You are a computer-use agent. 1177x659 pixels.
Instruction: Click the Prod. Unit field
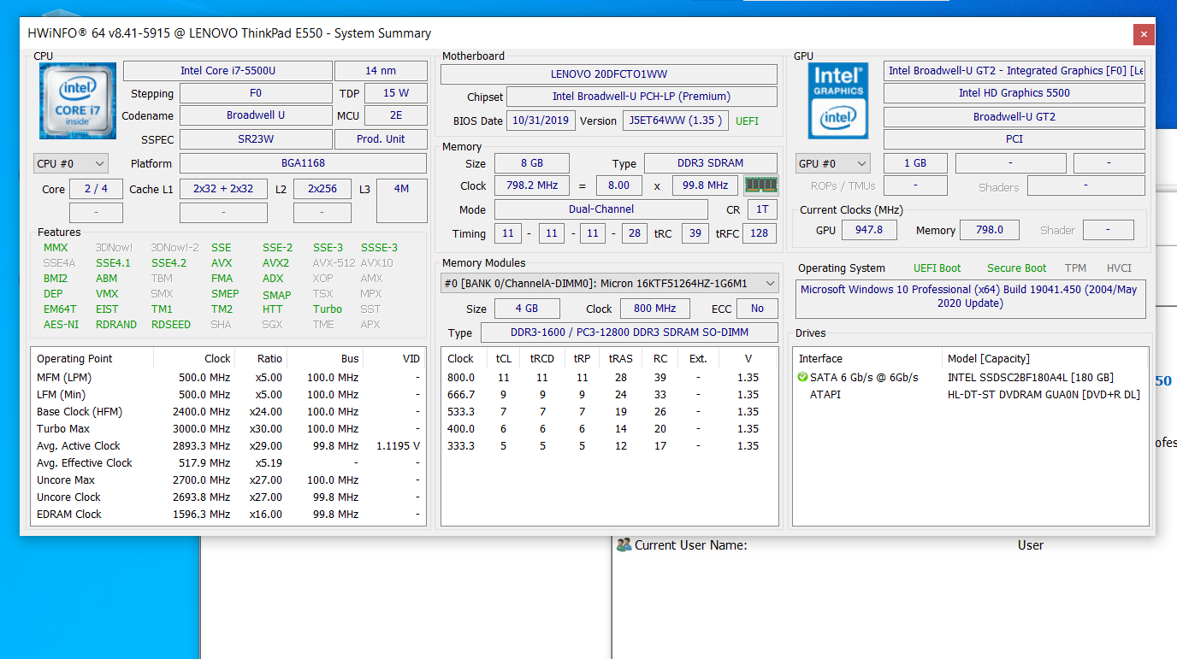tap(381, 139)
